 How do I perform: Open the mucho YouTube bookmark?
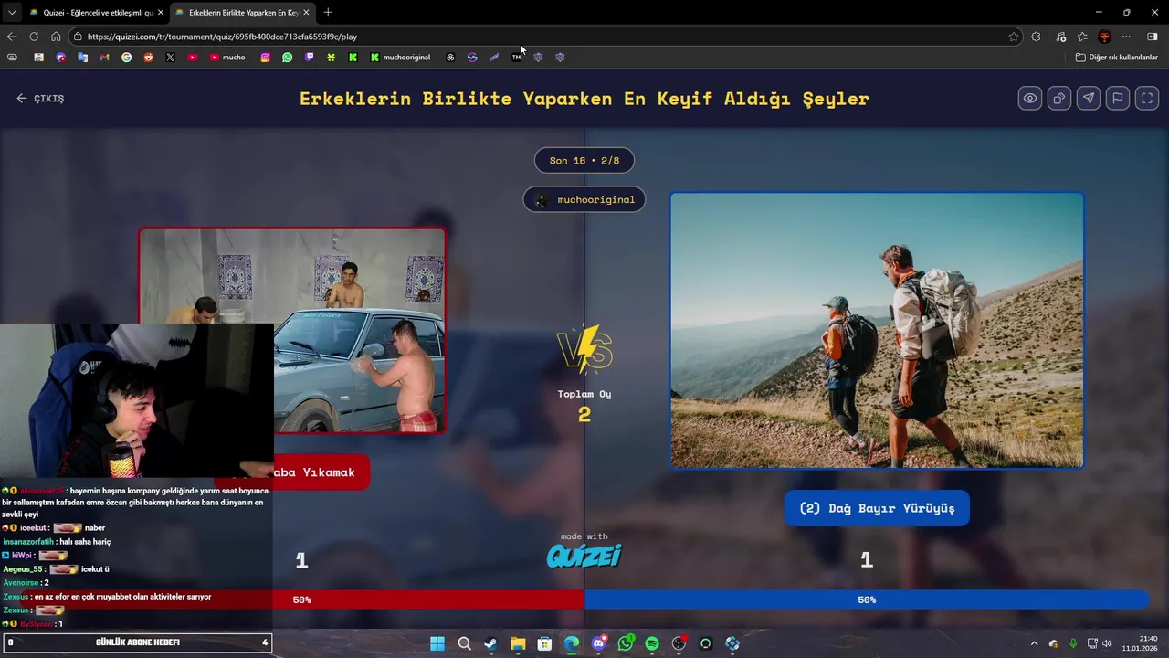(x=227, y=57)
